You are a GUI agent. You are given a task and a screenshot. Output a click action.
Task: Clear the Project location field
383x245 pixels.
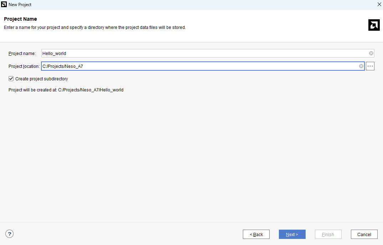[x=361, y=66]
